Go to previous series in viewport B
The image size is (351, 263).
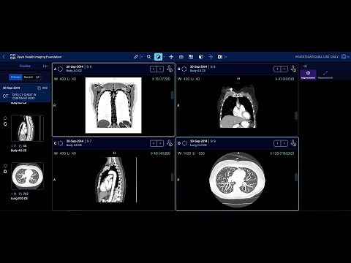click(x=277, y=69)
